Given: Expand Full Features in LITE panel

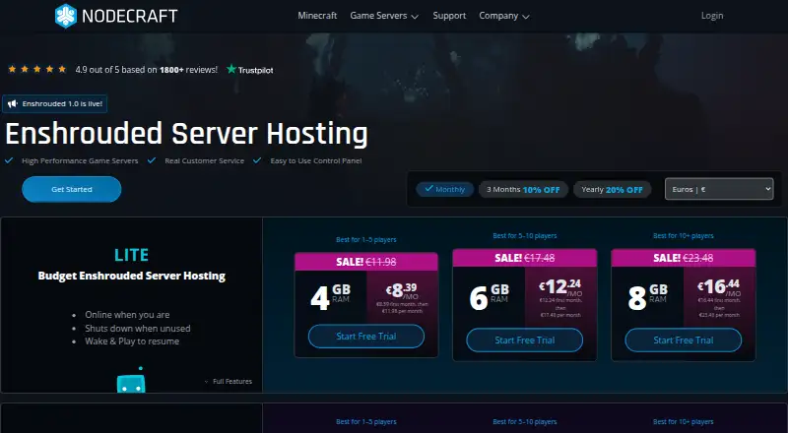Looking at the screenshot, I should tap(229, 381).
